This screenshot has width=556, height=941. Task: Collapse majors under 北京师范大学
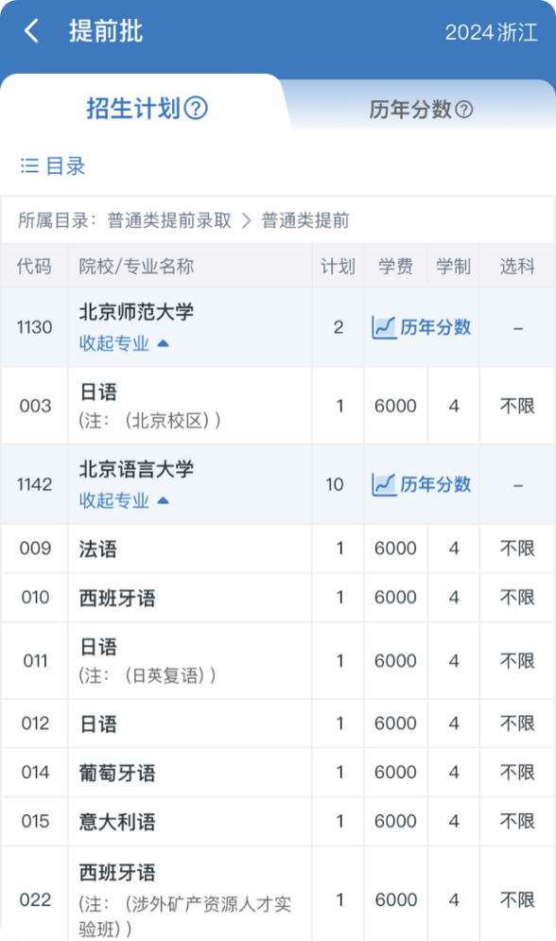124,343
